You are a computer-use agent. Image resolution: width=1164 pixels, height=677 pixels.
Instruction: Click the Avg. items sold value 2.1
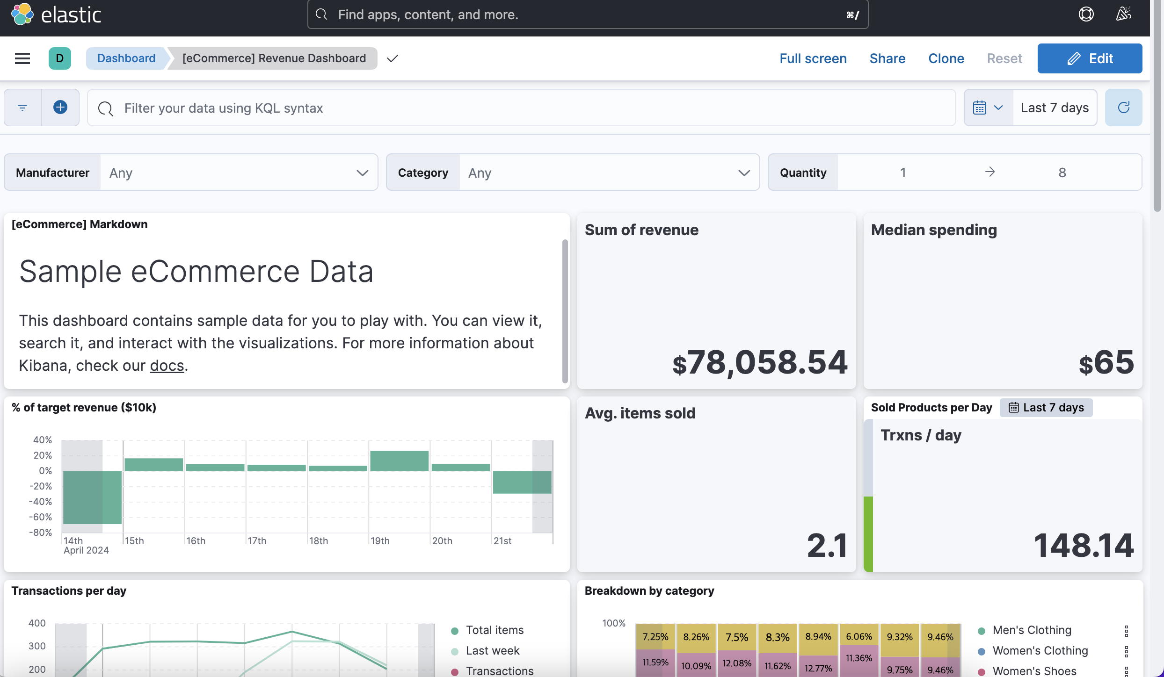tap(827, 546)
